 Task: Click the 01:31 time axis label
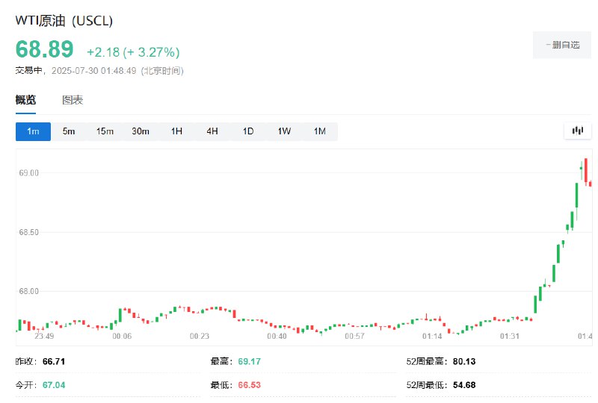510,336
